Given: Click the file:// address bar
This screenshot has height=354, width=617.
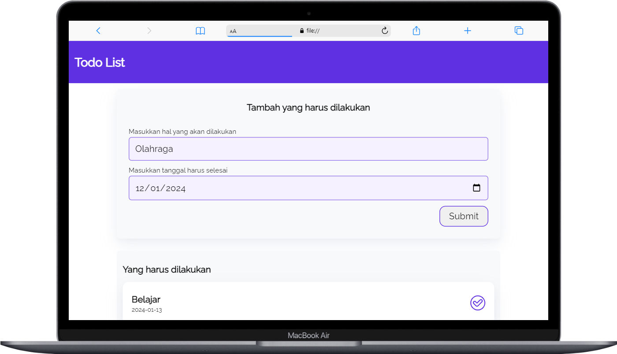Looking at the screenshot, I should [308, 30].
